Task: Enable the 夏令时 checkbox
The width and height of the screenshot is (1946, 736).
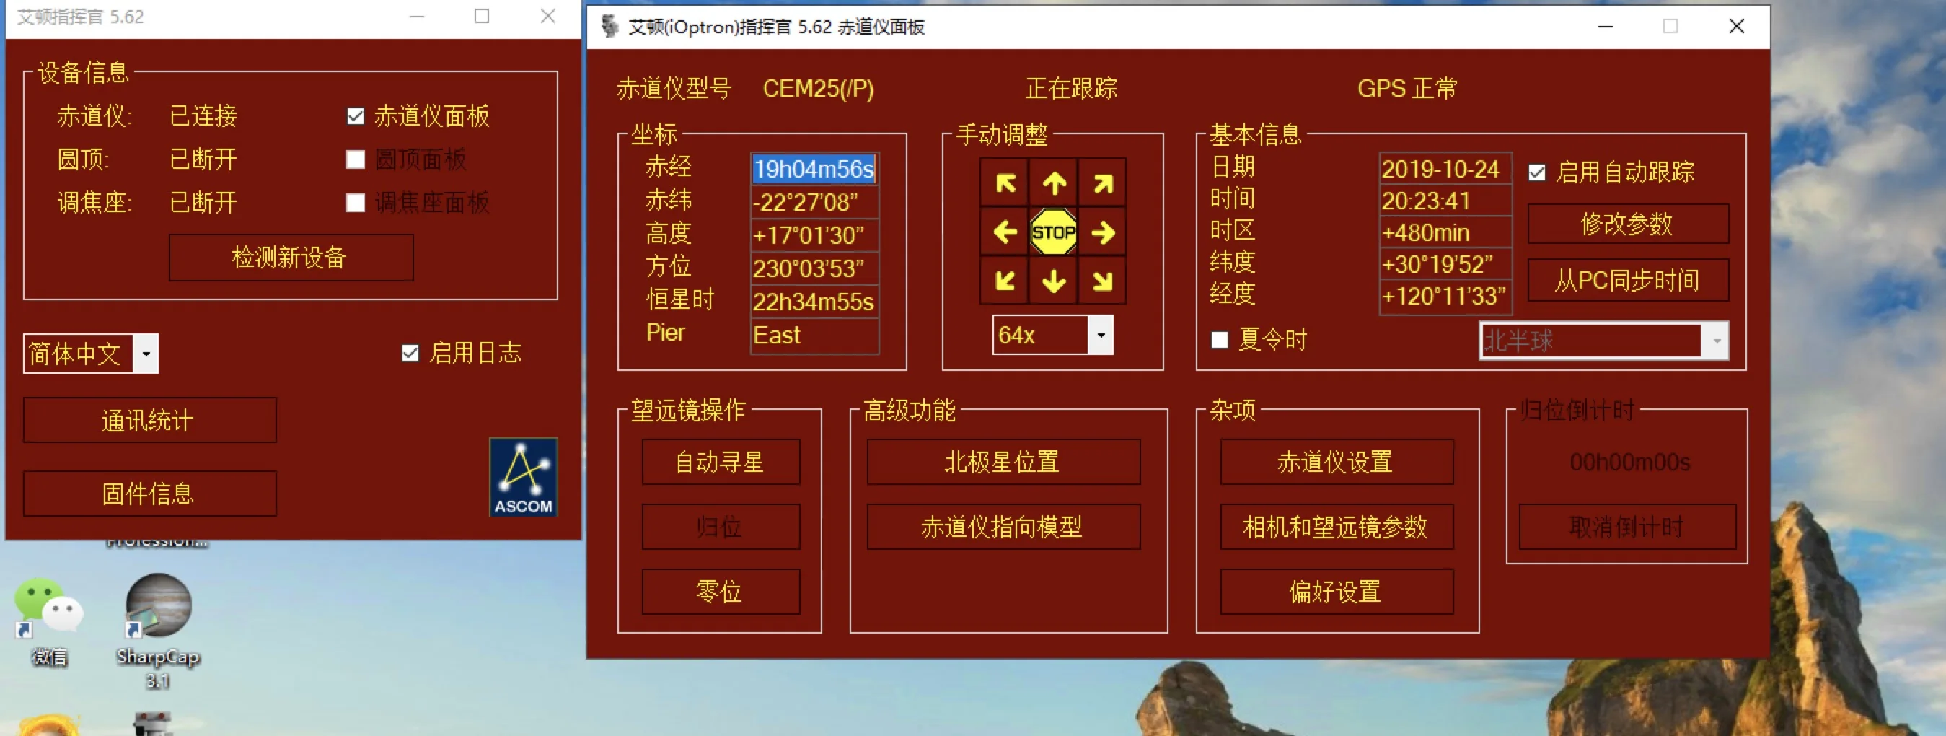Action: coord(1219,340)
